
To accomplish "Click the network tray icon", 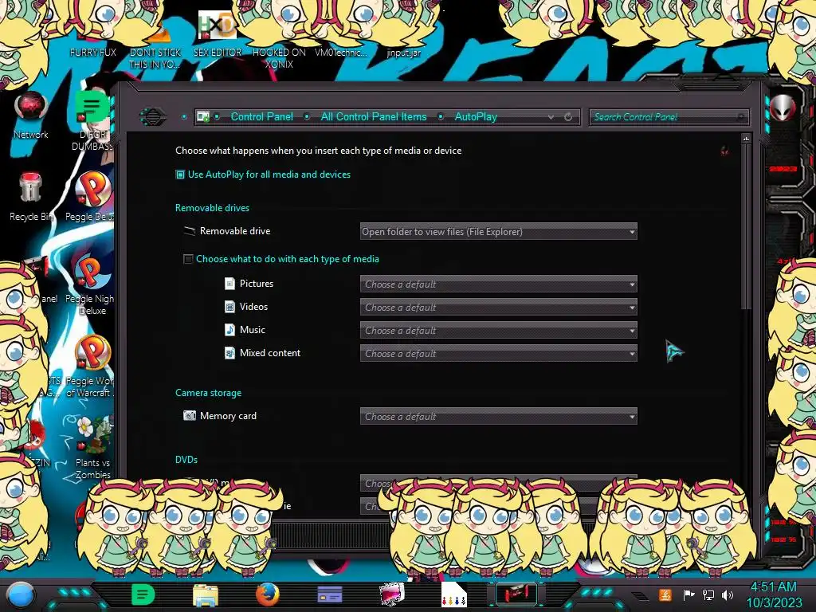I will click(708, 594).
